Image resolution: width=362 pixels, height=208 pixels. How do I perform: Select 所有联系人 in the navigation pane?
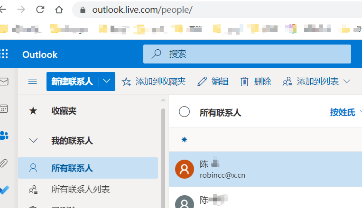[88, 168]
